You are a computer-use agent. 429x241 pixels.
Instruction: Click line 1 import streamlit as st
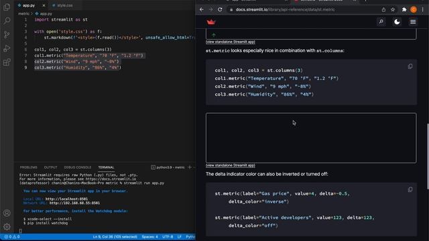point(61,19)
